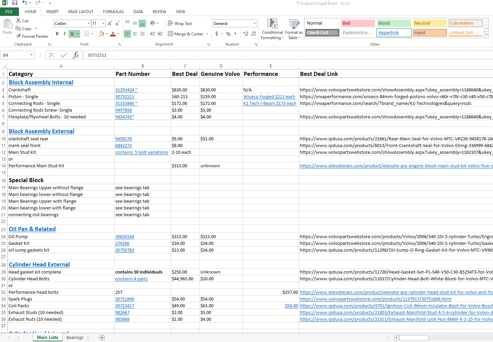
Task: Click the Insert Function fx icon
Action: point(76,55)
